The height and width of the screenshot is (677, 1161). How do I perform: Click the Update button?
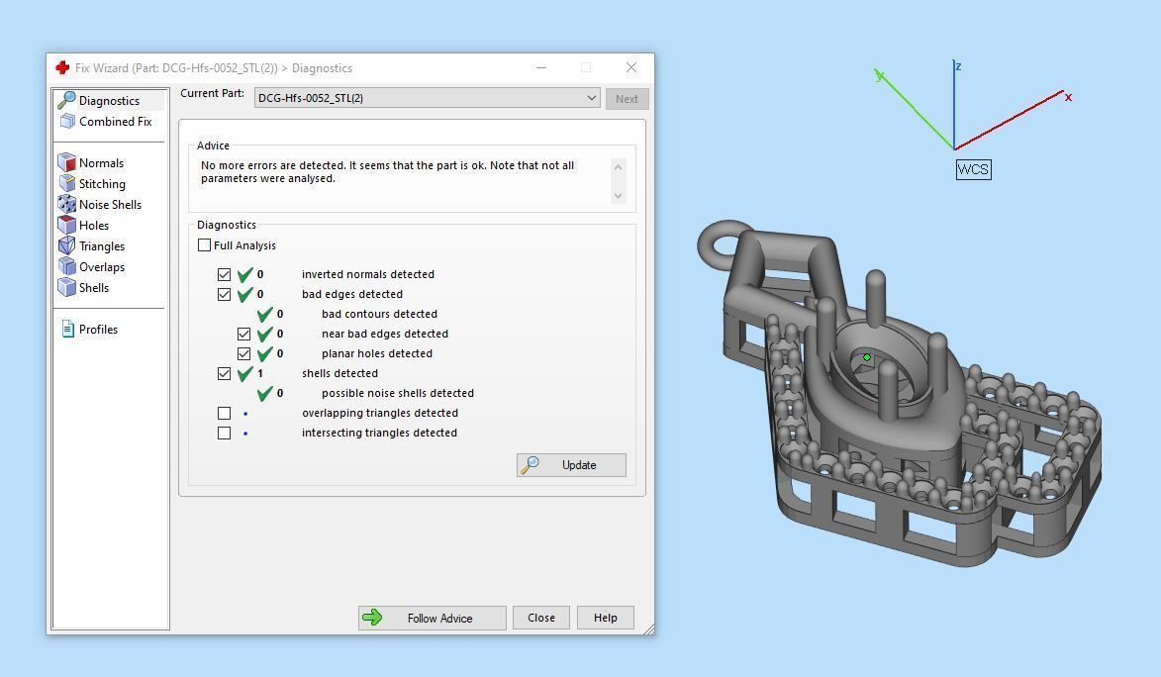[571, 464]
